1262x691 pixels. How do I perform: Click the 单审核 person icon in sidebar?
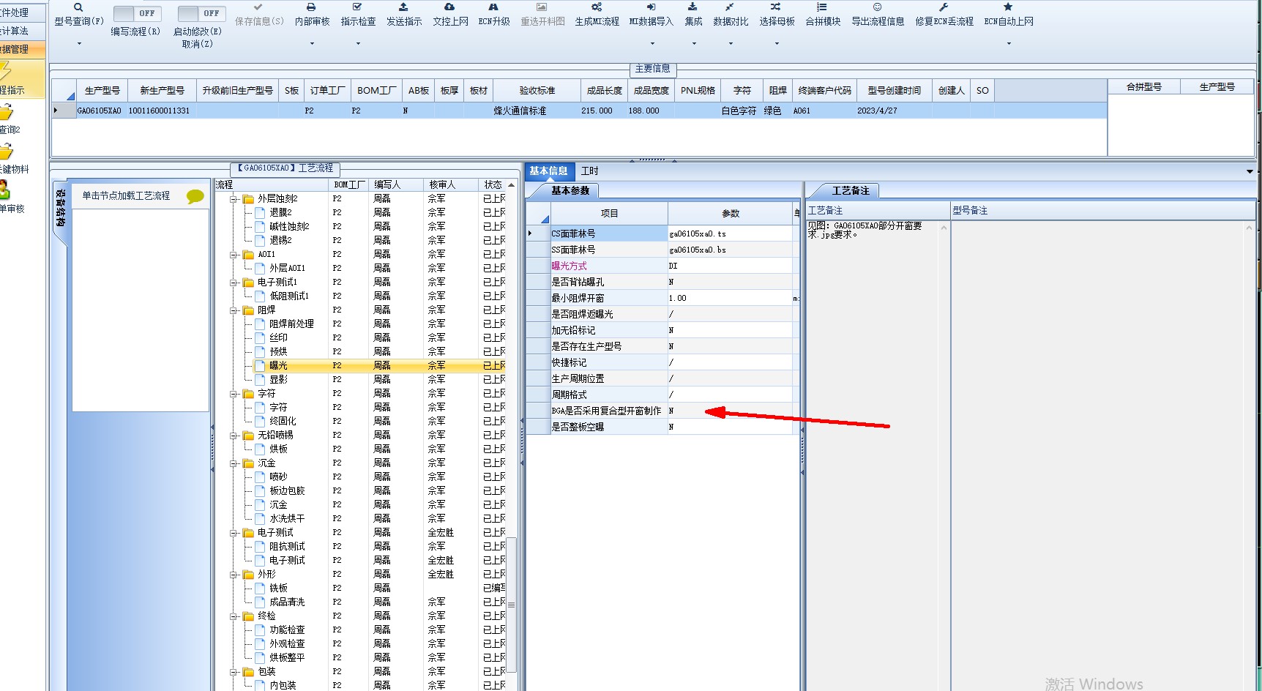coord(4,190)
